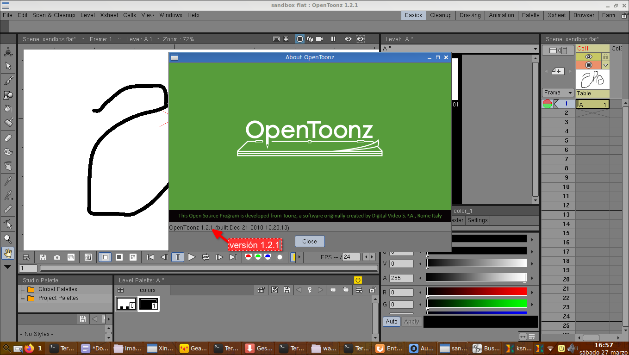Click the define sub-camera icon

coord(88,257)
